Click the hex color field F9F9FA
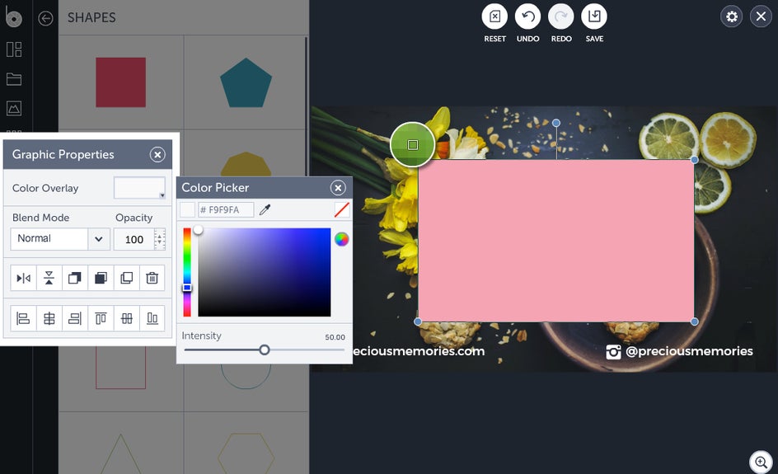 [x=226, y=209]
